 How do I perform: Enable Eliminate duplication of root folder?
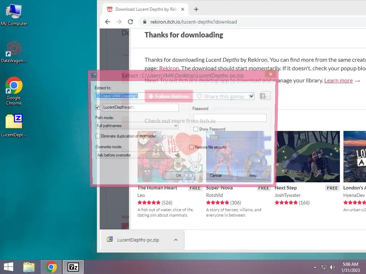(x=98, y=136)
